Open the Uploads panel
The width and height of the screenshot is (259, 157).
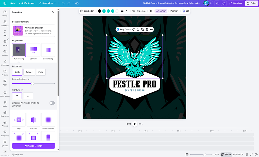5,53
